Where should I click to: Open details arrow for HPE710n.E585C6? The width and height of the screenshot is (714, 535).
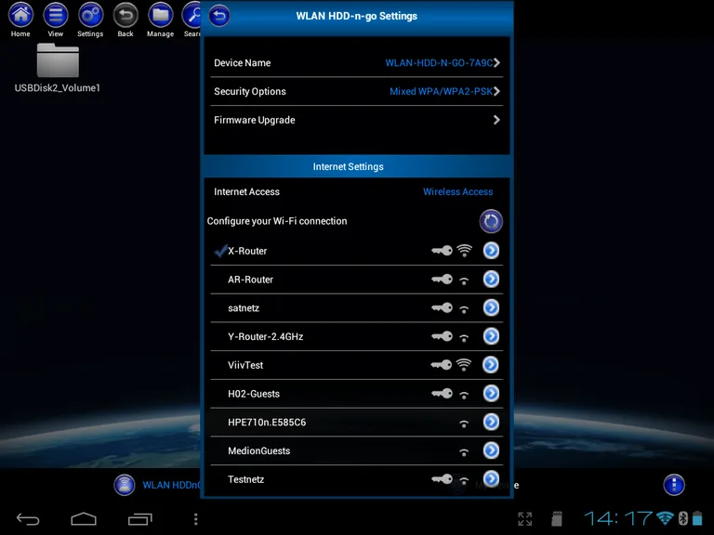coord(491,422)
